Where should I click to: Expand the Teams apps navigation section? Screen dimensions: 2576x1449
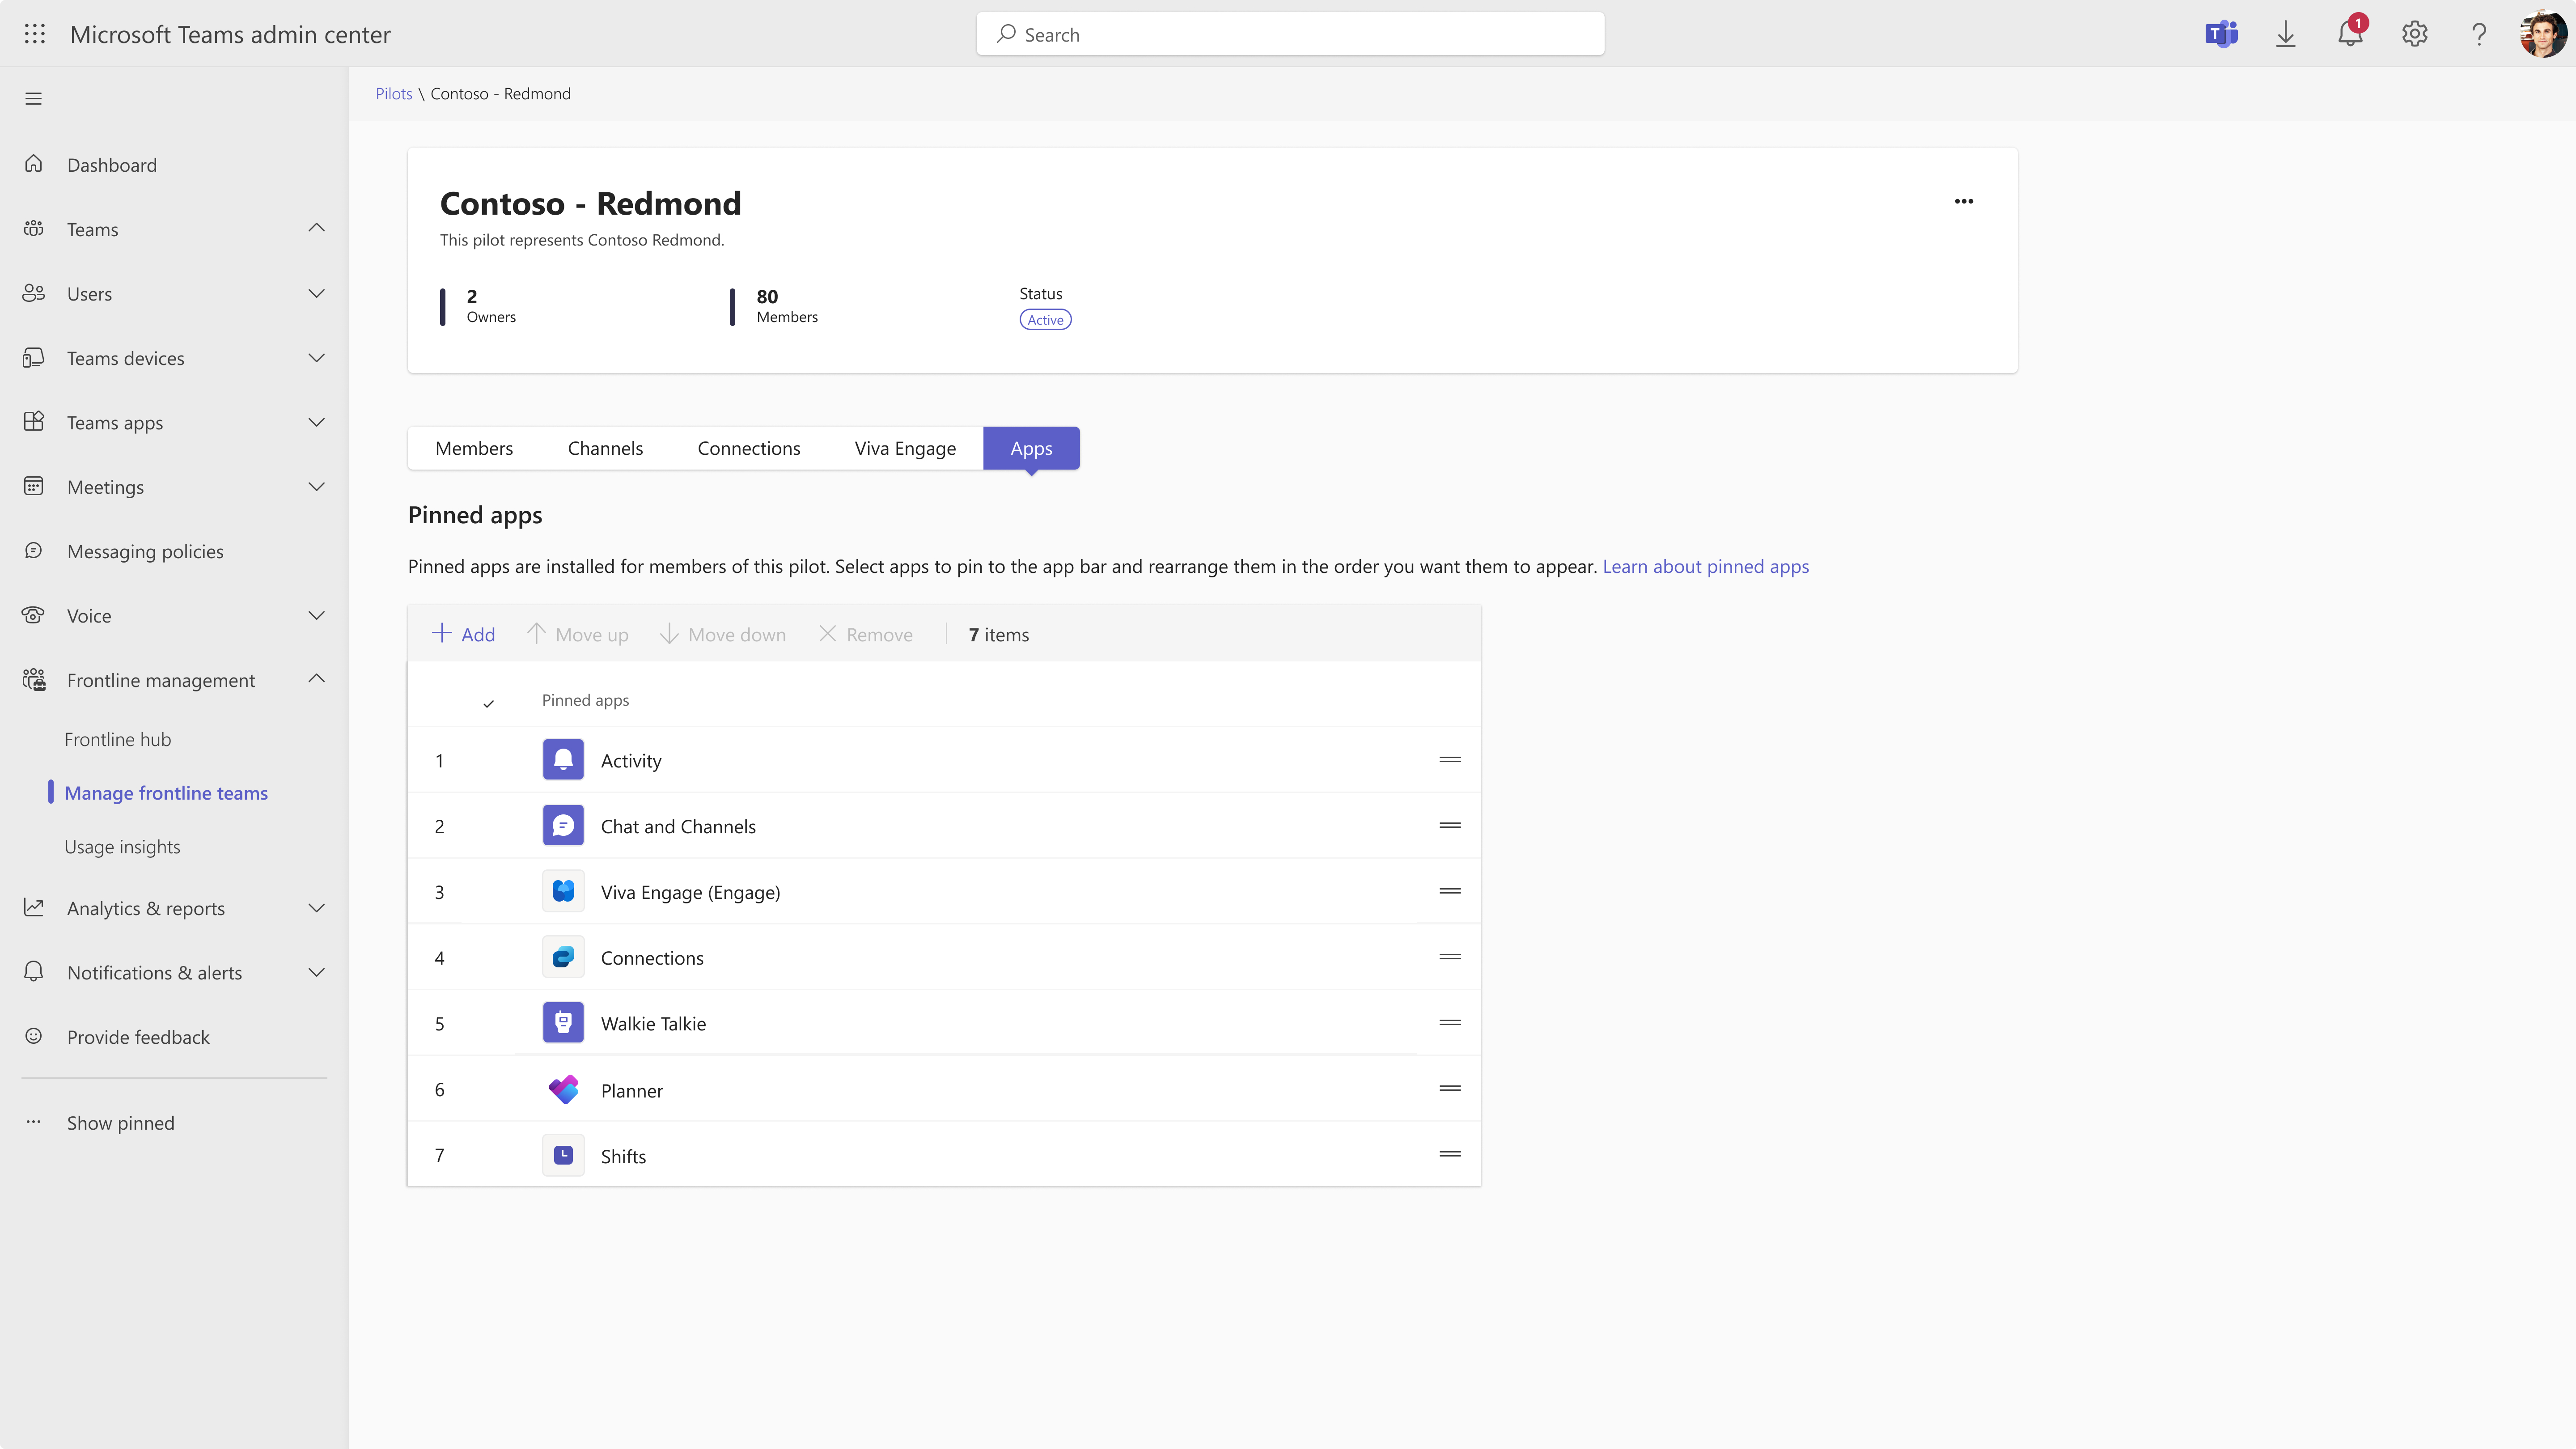[x=316, y=422]
